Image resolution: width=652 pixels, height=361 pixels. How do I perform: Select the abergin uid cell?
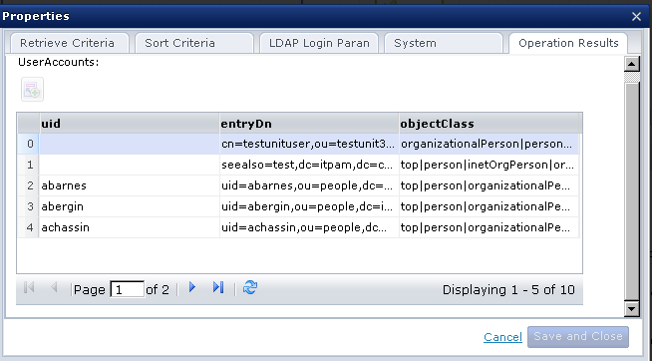click(130, 206)
